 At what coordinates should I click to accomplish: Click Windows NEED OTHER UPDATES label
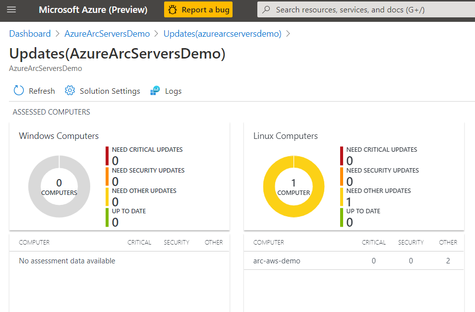click(x=144, y=191)
